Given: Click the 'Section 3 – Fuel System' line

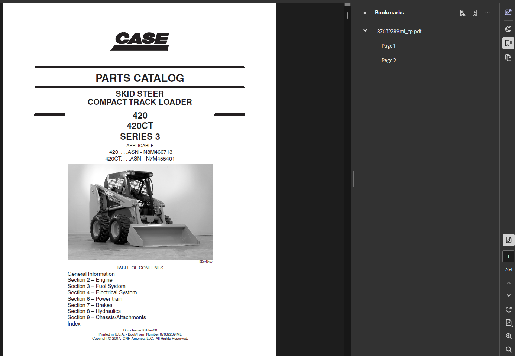Looking at the screenshot, I should pos(97,286).
